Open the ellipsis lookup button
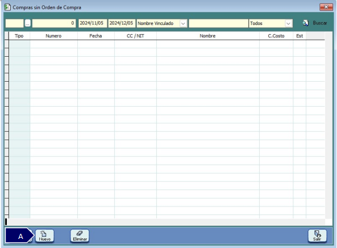337x248 pixels. coord(27,23)
